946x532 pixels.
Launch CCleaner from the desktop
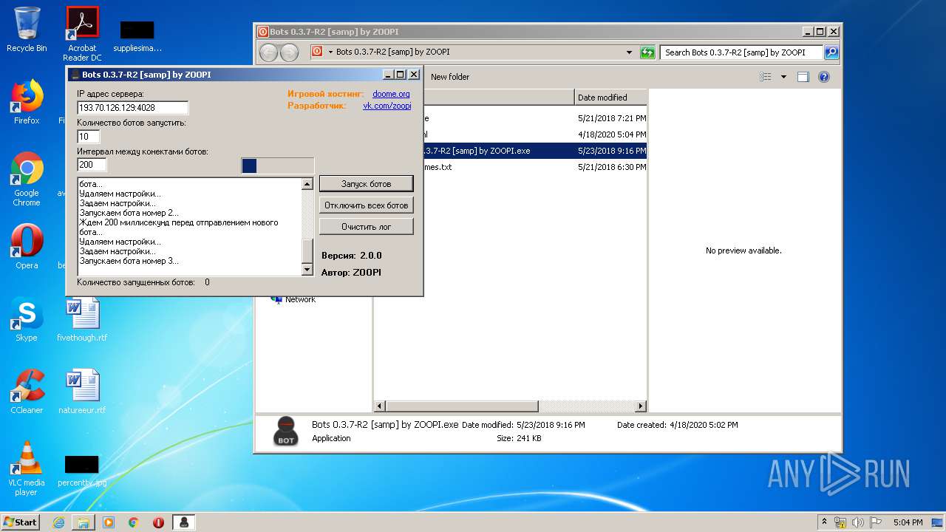[27, 392]
